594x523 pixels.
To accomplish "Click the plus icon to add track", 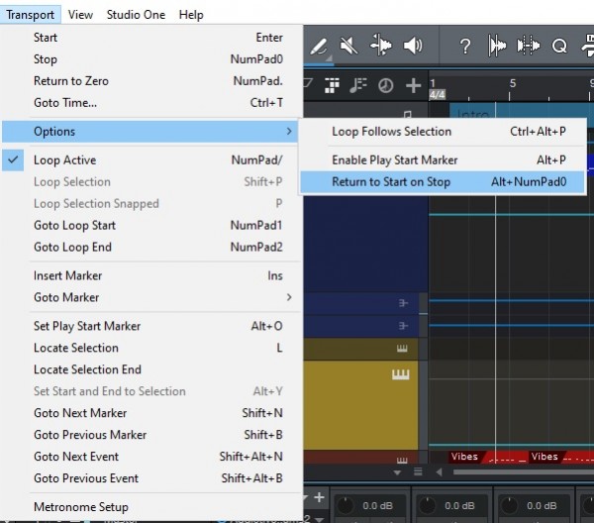I will pos(414,85).
